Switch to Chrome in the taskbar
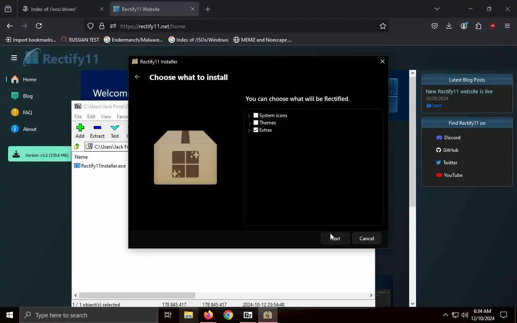 coord(228,315)
